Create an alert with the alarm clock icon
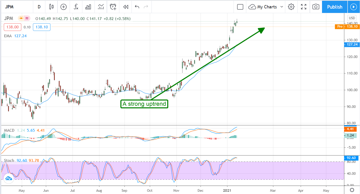Viewport: 360px width, 194px height. pos(113,7)
